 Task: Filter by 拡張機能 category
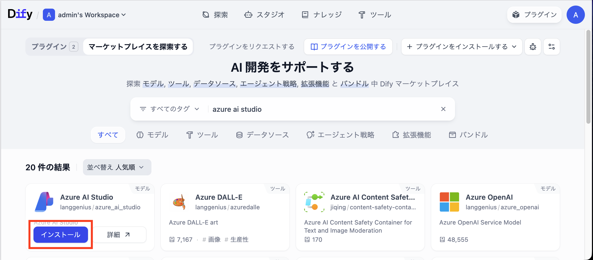tap(412, 135)
